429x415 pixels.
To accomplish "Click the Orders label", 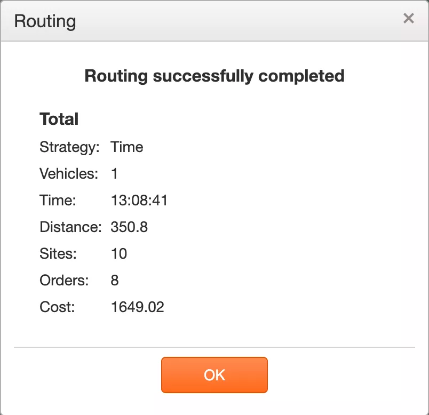I will pos(64,280).
